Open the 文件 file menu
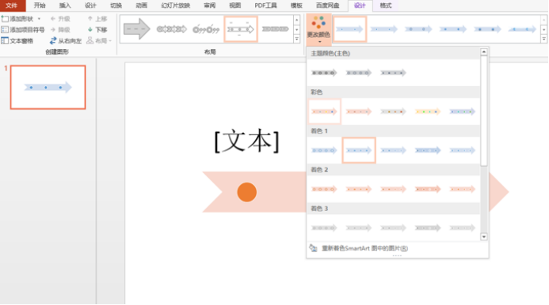The height and width of the screenshot is (305, 549). coord(12,6)
